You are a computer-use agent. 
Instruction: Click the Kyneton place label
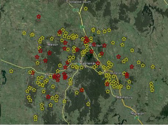click(x=138, y=114)
